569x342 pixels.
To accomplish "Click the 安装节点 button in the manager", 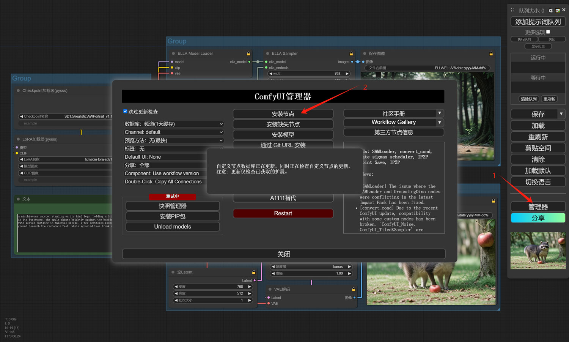I will (283, 113).
